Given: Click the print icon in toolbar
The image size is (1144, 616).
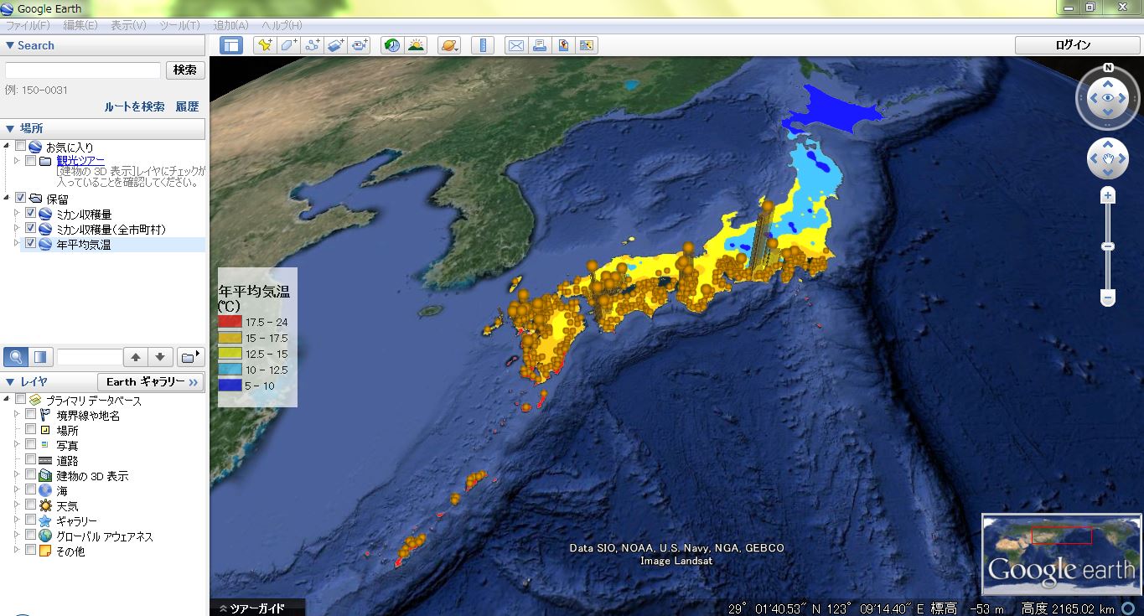Looking at the screenshot, I should (x=540, y=45).
